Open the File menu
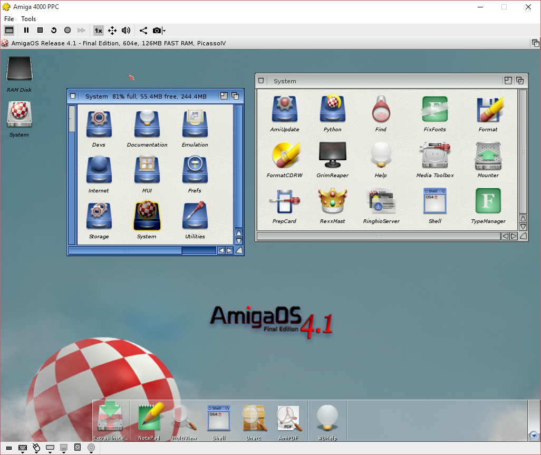 tap(9, 18)
